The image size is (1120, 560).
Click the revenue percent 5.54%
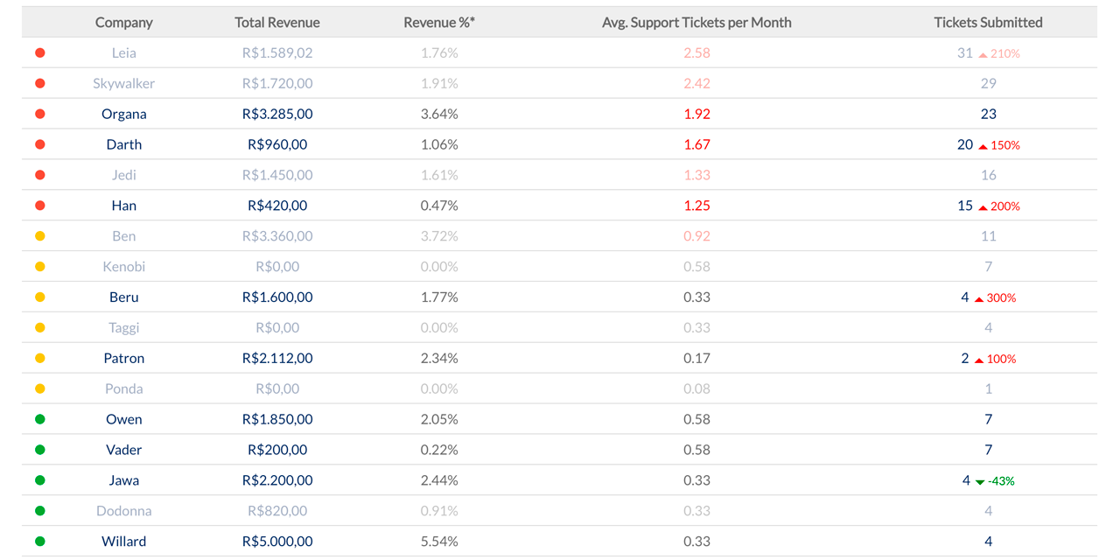pyautogui.click(x=439, y=542)
